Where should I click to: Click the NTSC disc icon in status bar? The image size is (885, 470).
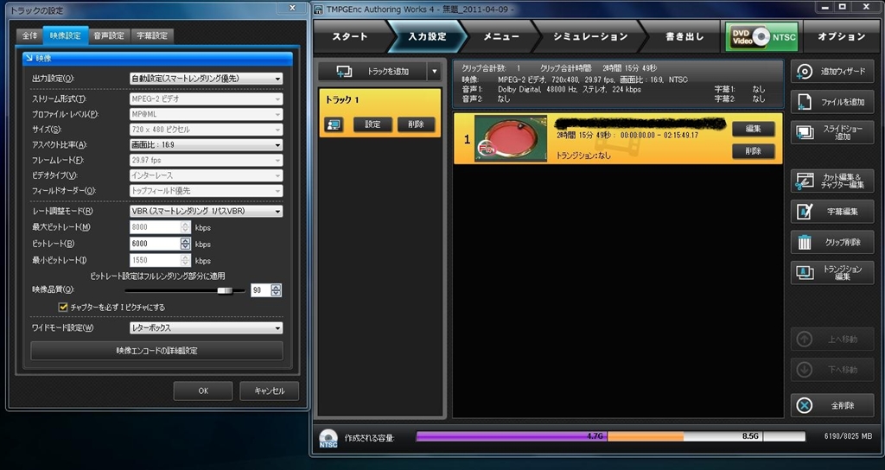328,439
